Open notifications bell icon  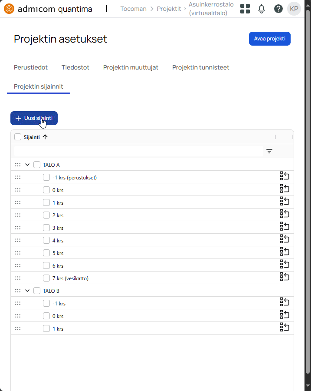click(x=262, y=9)
